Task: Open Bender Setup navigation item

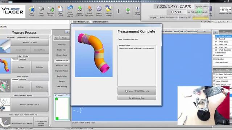Action: tap(62, 76)
